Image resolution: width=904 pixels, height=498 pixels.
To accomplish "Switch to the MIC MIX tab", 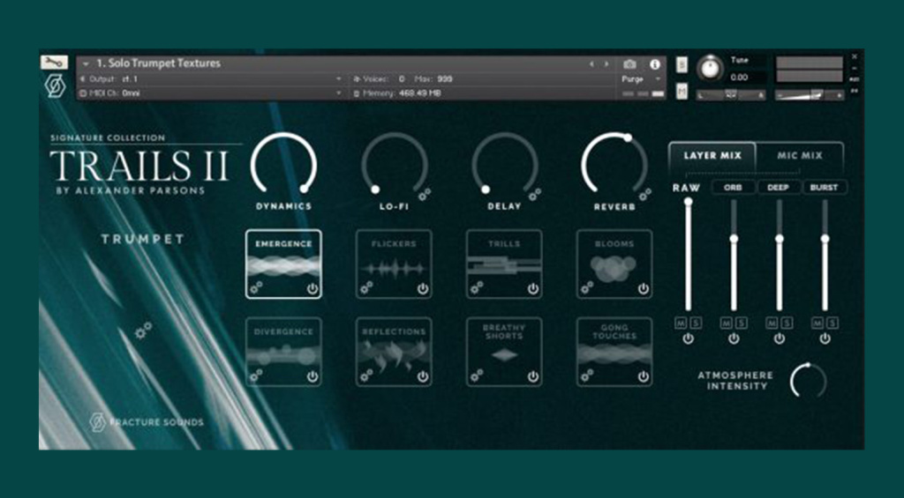I will click(800, 155).
